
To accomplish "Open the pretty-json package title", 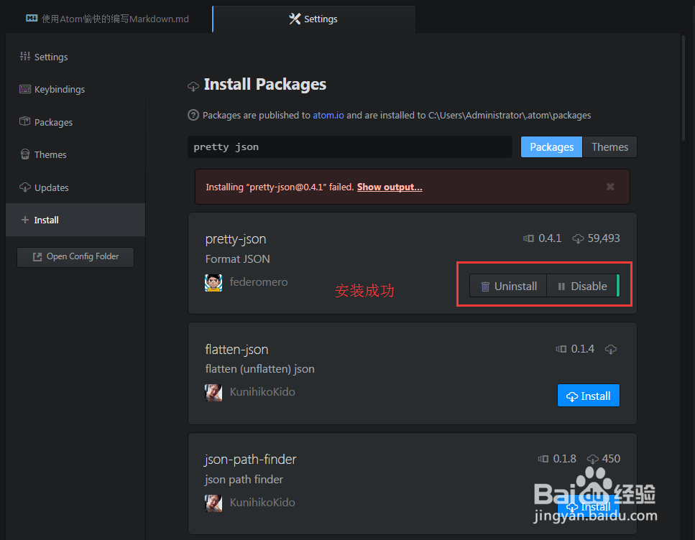I will tap(236, 239).
